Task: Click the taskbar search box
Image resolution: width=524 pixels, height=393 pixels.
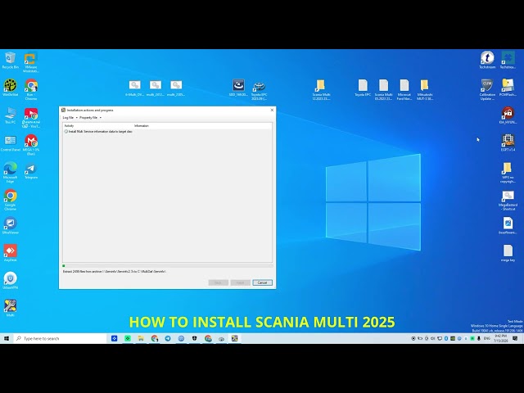Action: pyautogui.click(x=60, y=338)
